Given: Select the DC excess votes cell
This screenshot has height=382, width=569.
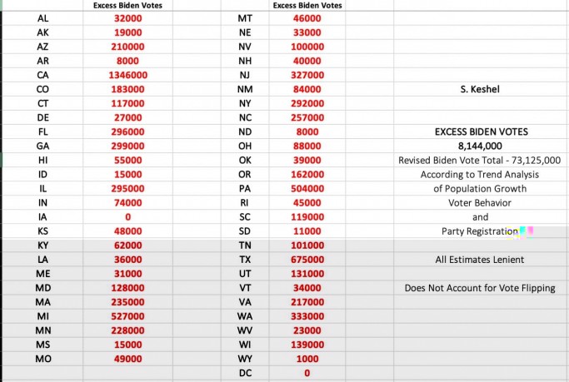Looking at the screenshot, I should tap(307, 373).
